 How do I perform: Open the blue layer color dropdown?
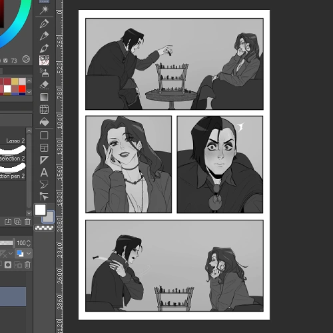pyautogui.click(x=23, y=254)
